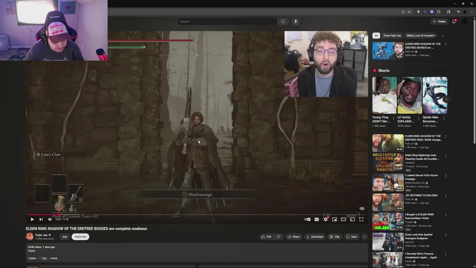The image size is (476, 268).
Task: Like the video (31K)
Action: (x=266, y=237)
